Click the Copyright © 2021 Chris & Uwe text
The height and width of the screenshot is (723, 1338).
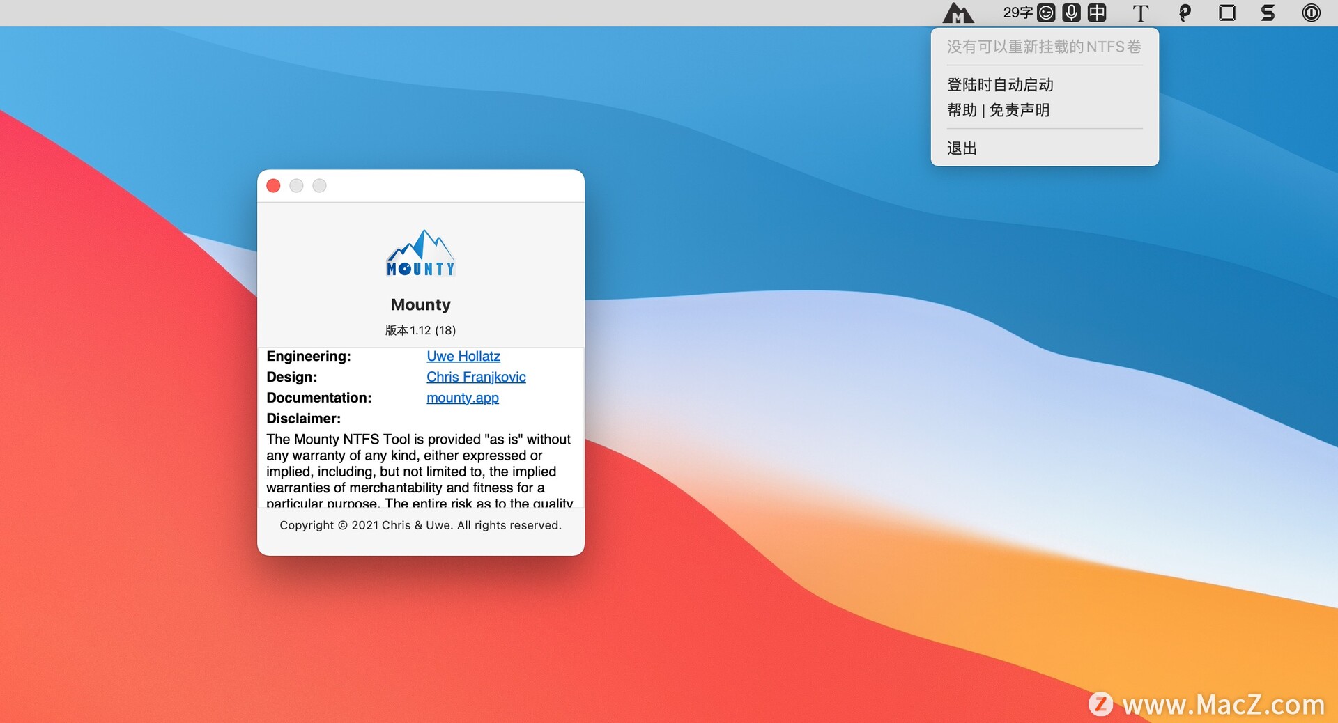(x=421, y=525)
